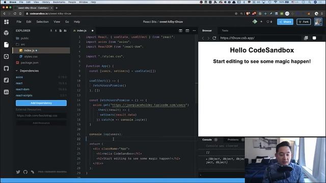Open CodeSandbox View menu
326x183 pixels.
(x=57, y=22)
